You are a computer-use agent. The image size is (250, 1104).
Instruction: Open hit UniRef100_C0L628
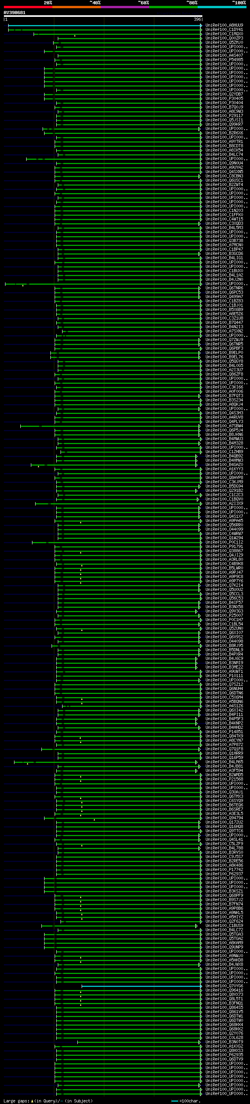[224, 1038]
